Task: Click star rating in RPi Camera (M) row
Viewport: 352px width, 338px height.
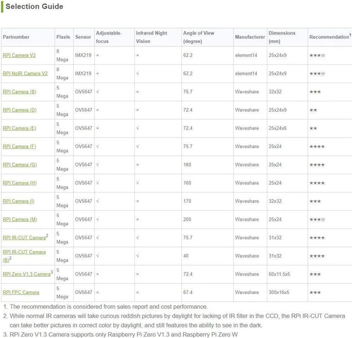Action: [317, 220]
